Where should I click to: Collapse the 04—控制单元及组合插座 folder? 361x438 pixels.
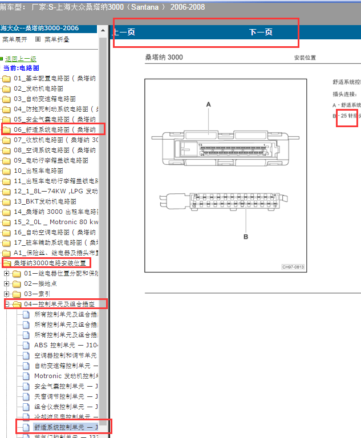point(7,304)
